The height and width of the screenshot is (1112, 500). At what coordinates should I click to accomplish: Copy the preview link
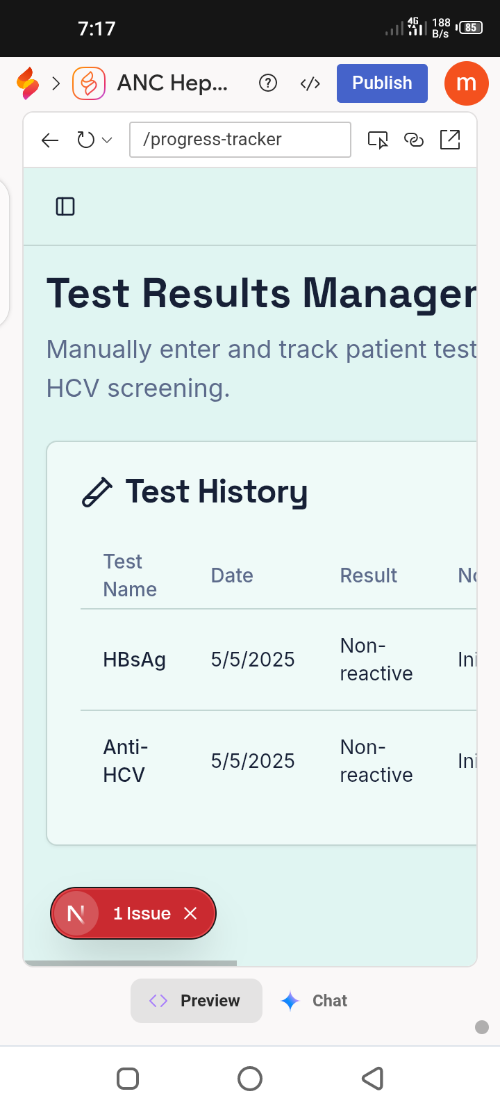tap(414, 140)
